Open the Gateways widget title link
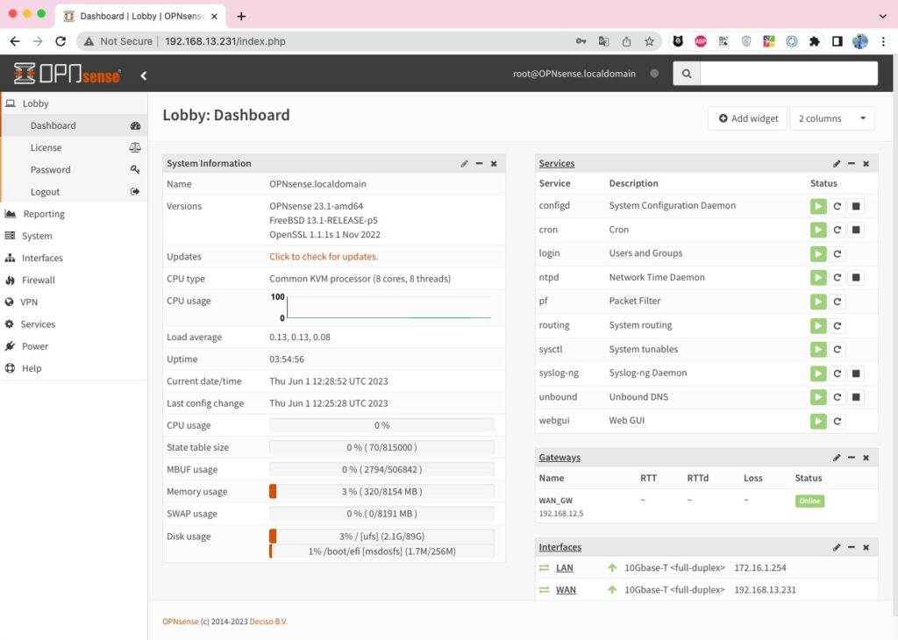898x640 pixels. [x=559, y=458]
